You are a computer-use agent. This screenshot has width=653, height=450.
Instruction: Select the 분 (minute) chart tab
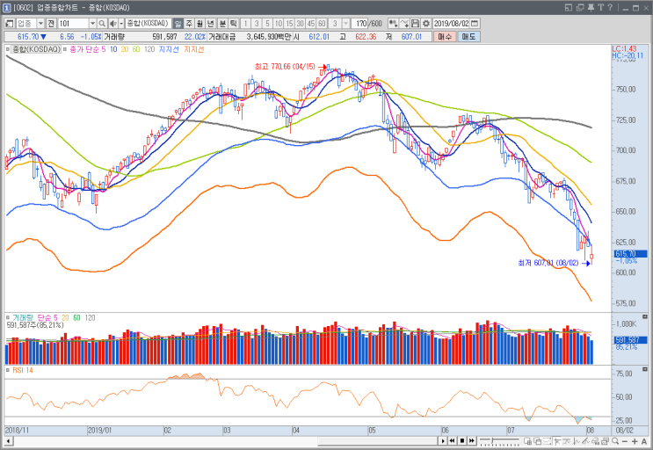(x=222, y=24)
